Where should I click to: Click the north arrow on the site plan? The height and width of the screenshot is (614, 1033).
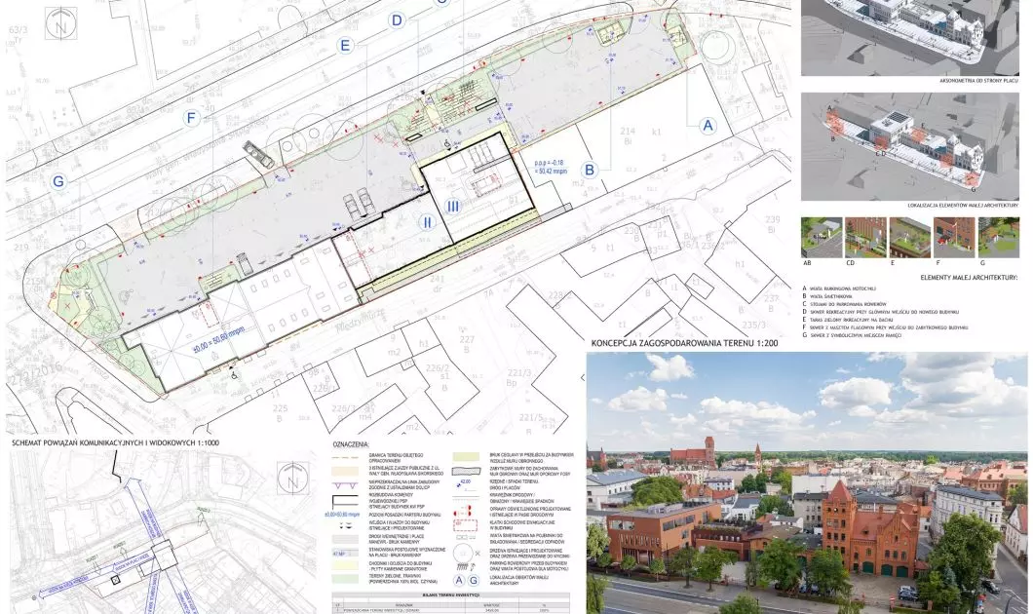(60, 23)
